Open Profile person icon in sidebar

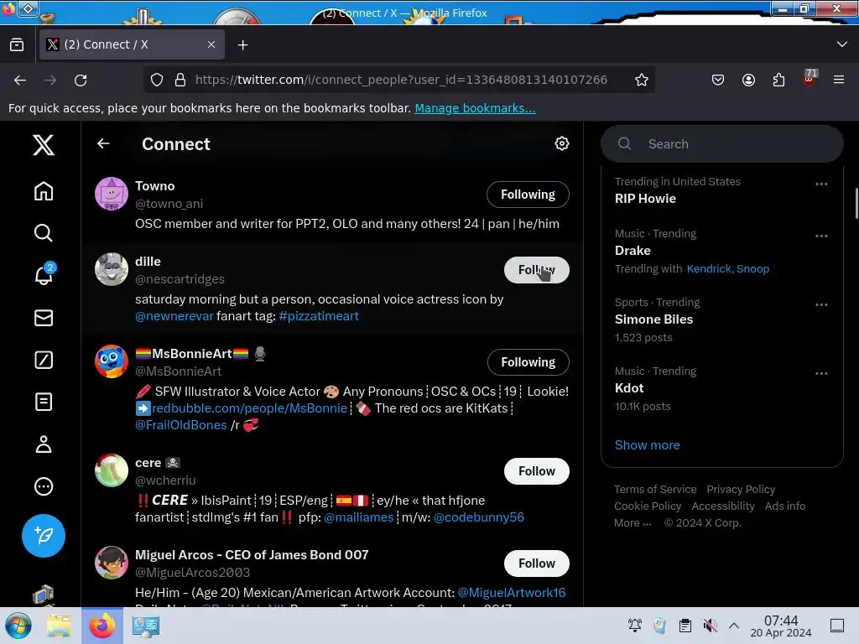44,444
